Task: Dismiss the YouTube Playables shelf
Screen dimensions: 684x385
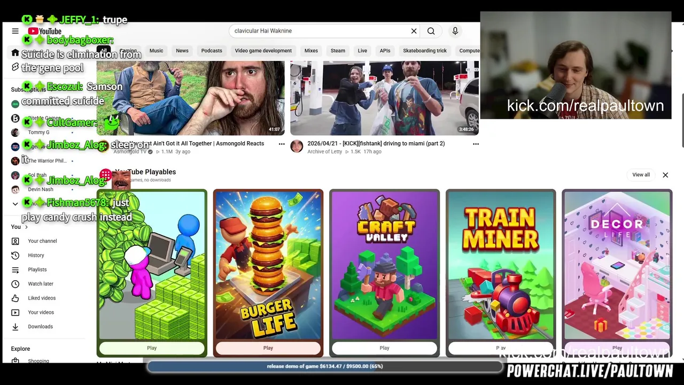Action: point(665,175)
